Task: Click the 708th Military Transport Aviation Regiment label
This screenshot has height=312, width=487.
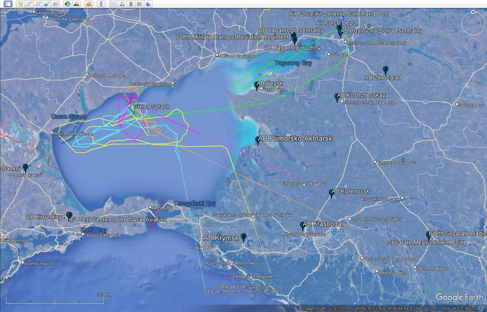Action: click(232, 37)
